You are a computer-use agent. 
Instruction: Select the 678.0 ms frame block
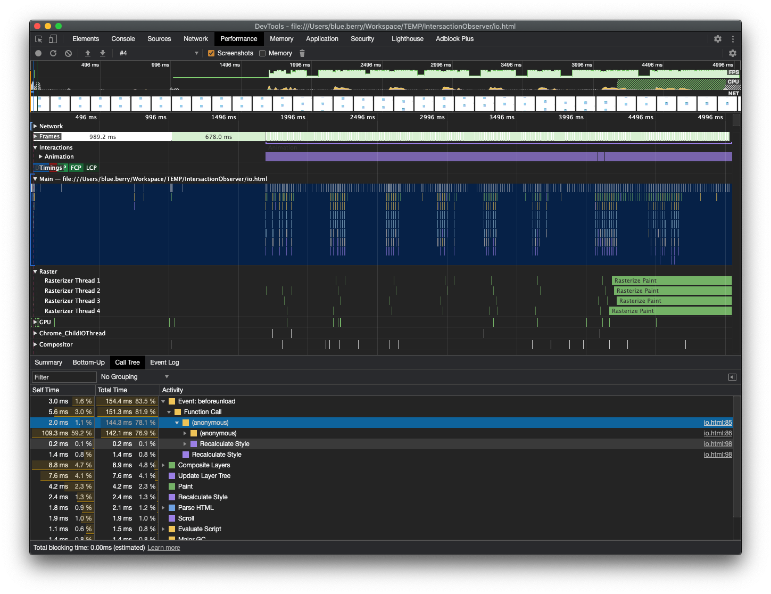click(x=219, y=137)
